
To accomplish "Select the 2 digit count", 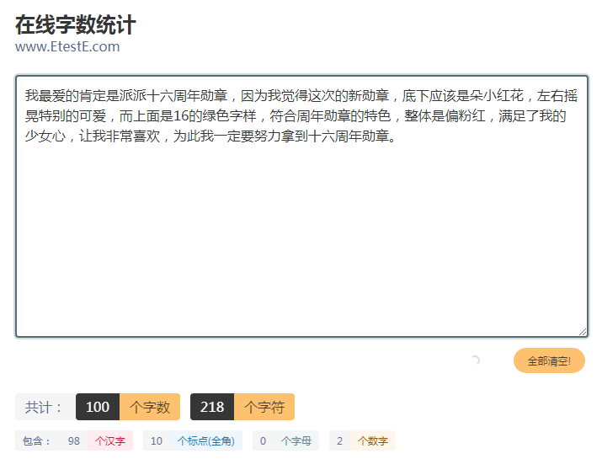I will coord(340,440).
